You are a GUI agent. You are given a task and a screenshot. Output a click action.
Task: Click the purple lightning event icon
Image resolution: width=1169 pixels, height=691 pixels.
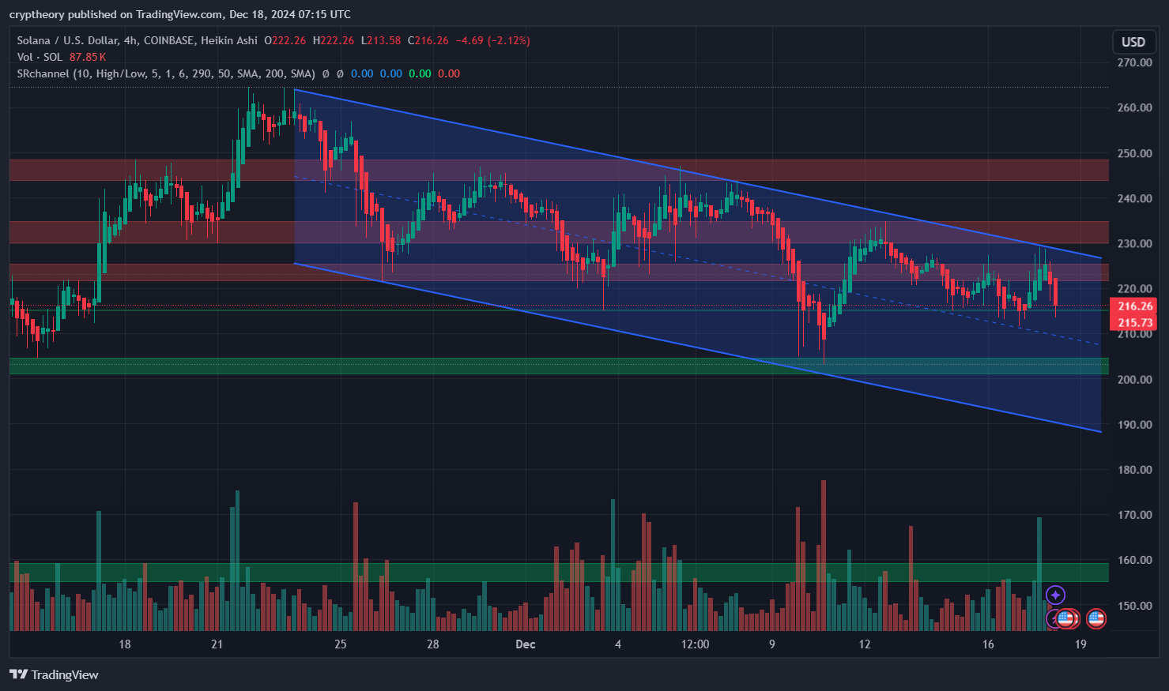click(x=1053, y=618)
